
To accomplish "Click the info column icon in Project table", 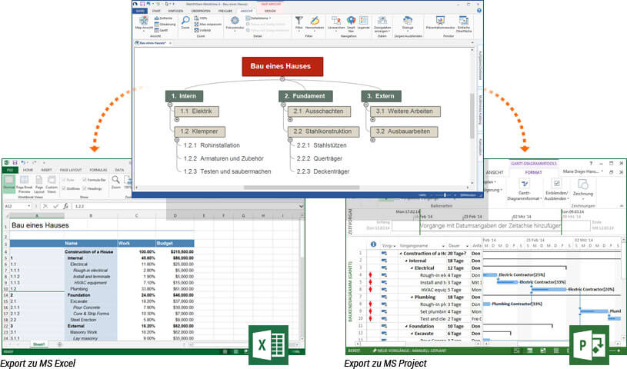I will (x=373, y=244).
